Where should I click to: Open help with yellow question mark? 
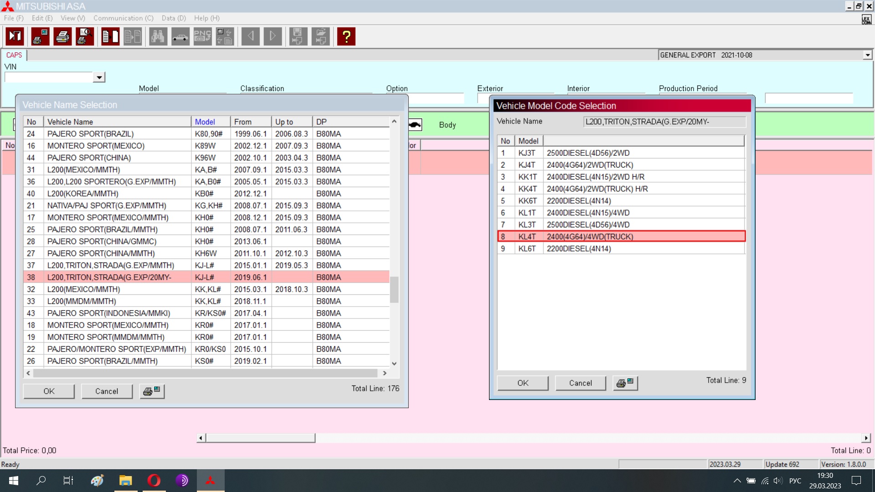point(346,36)
